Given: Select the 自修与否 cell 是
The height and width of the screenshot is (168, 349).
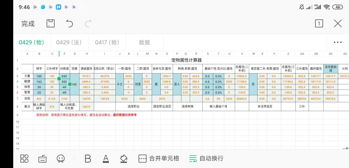Looking at the screenshot, I should point(156,84).
